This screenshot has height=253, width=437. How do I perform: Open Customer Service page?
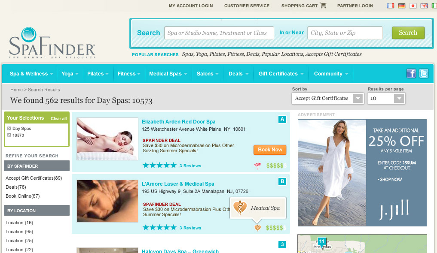(x=247, y=6)
